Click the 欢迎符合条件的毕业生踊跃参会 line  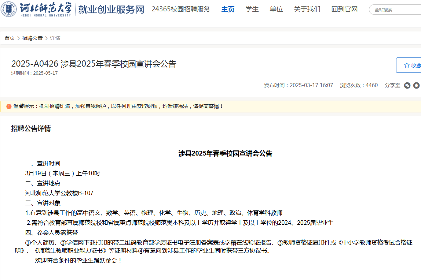[x=79, y=261]
